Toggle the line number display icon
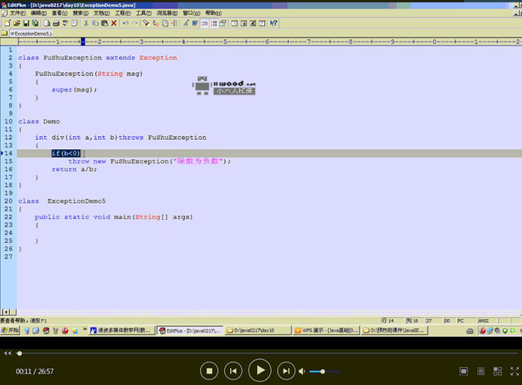The width and height of the screenshot is (522, 385). click(x=213, y=23)
